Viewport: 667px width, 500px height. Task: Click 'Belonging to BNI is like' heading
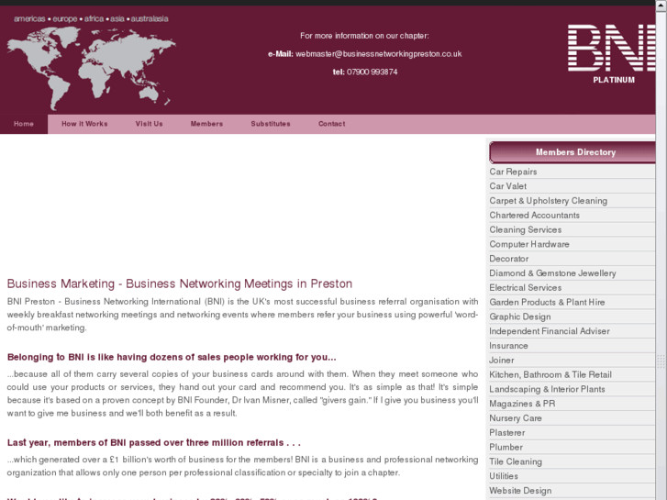(172, 357)
